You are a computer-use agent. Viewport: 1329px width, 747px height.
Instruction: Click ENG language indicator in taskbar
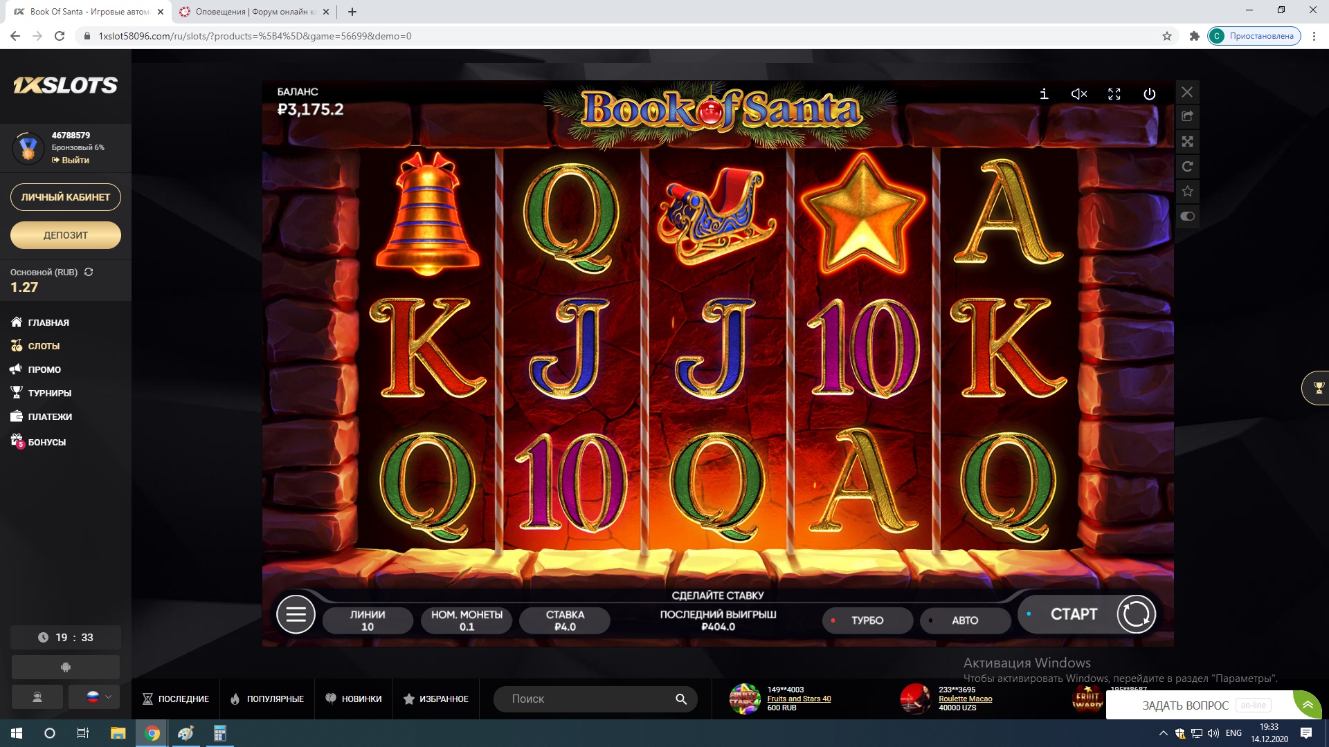1233,733
